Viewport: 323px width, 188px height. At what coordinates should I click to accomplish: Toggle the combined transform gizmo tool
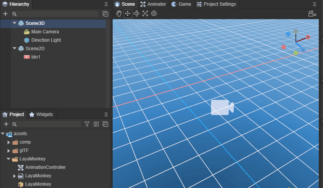(154, 13)
